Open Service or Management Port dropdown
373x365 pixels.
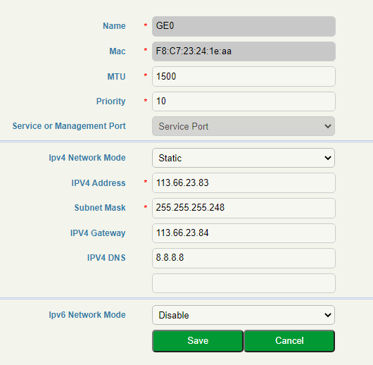(244, 126)
